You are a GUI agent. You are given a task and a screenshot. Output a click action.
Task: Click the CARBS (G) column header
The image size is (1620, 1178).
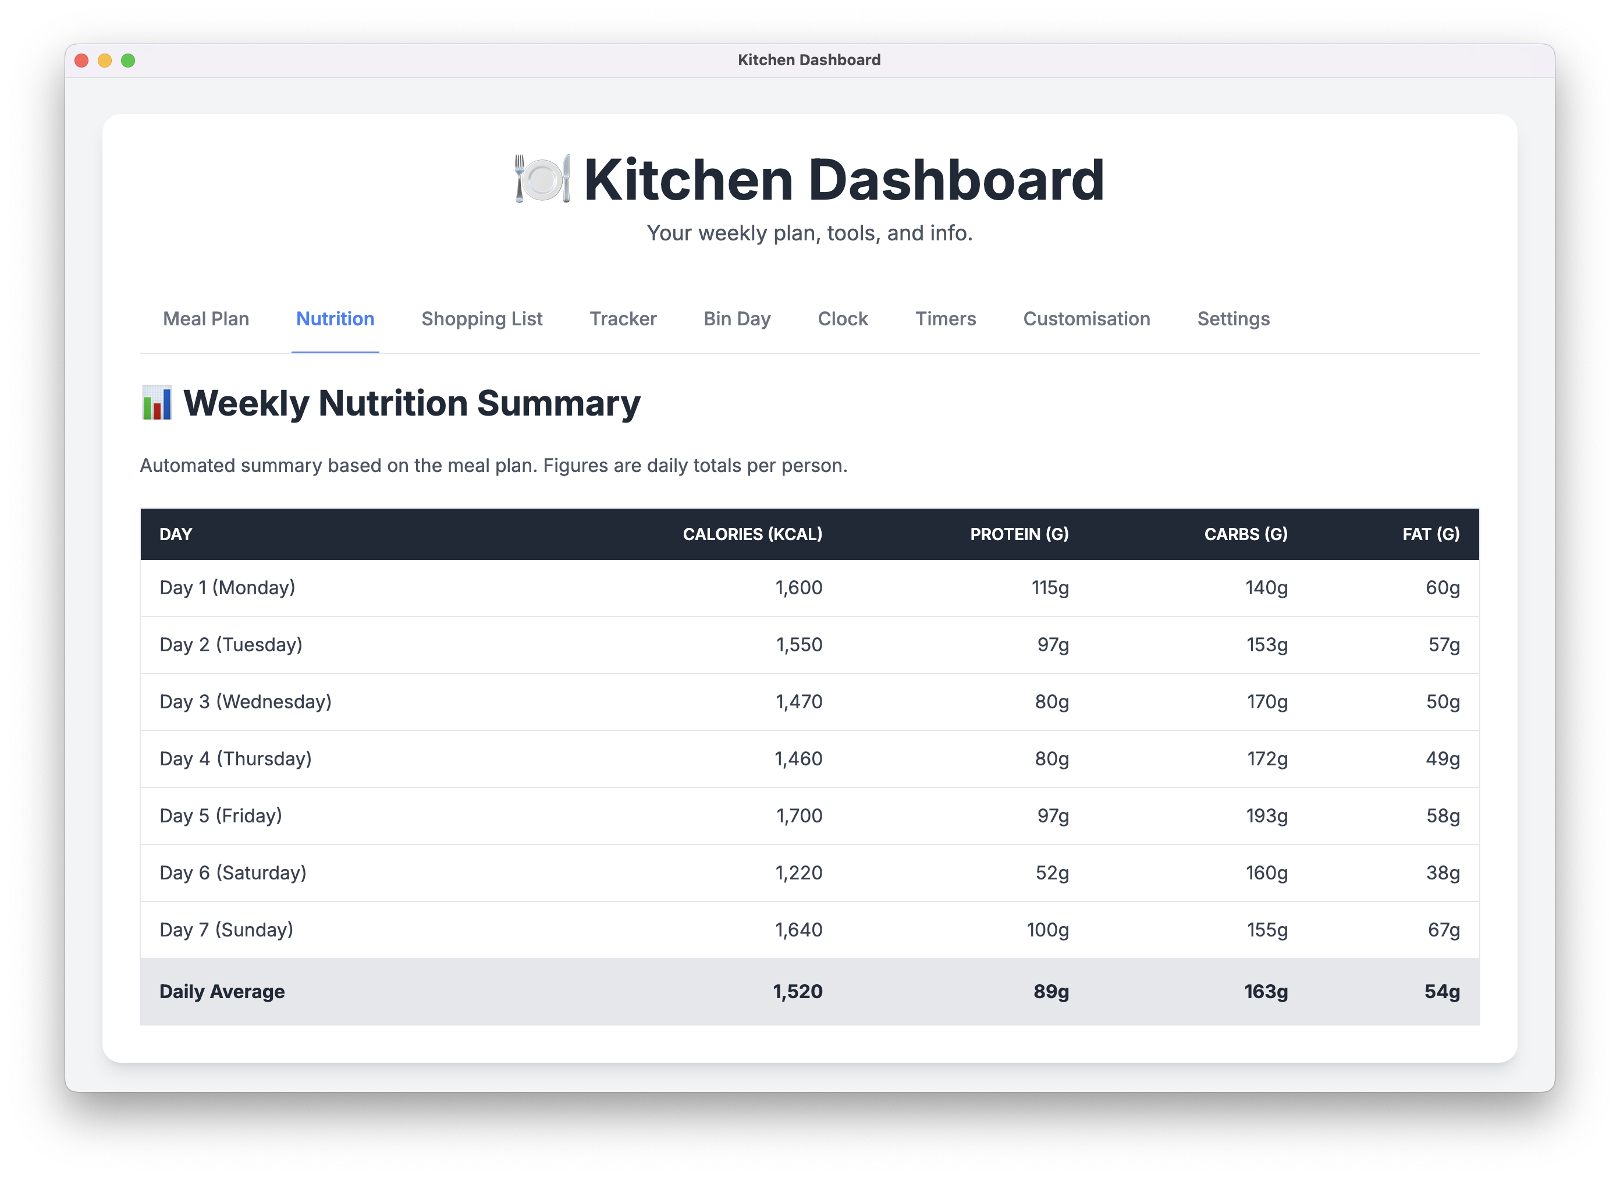click(1246, 534)
